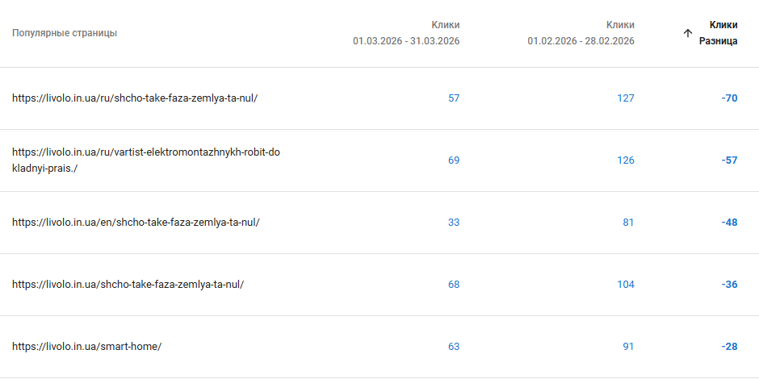Open the vartist-elektromontazhnykh-robit page URL
Screen dimensions: 759x379
pos(146,160)
